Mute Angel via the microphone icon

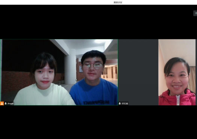[x=6, y=104]
